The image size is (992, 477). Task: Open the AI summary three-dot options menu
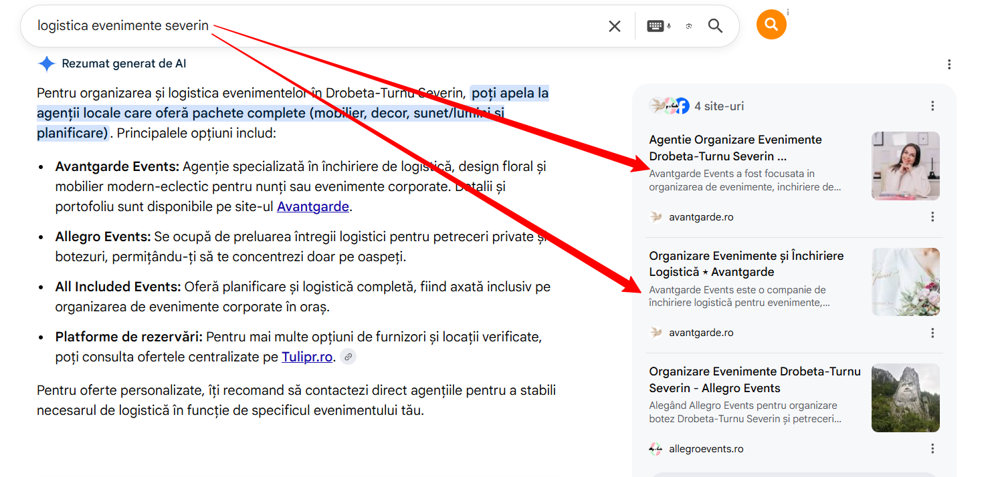point(949,65)
